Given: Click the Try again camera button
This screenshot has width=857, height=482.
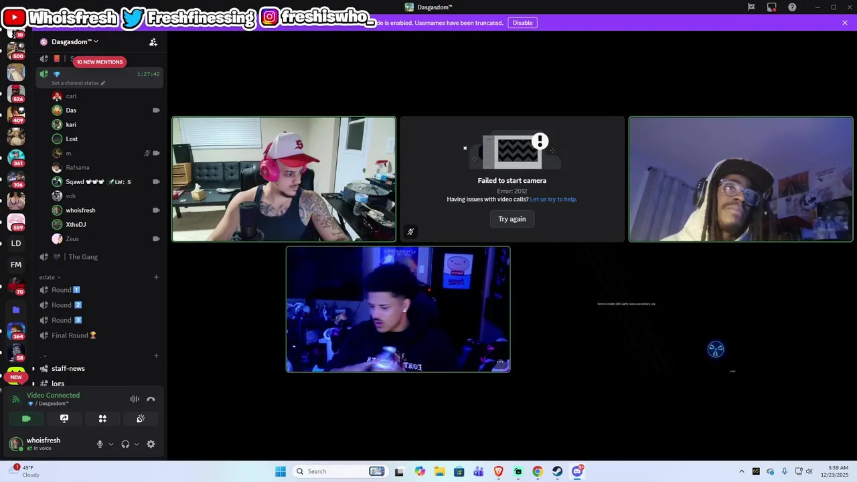Looking at the screenshot, I should tap(512, 219).
